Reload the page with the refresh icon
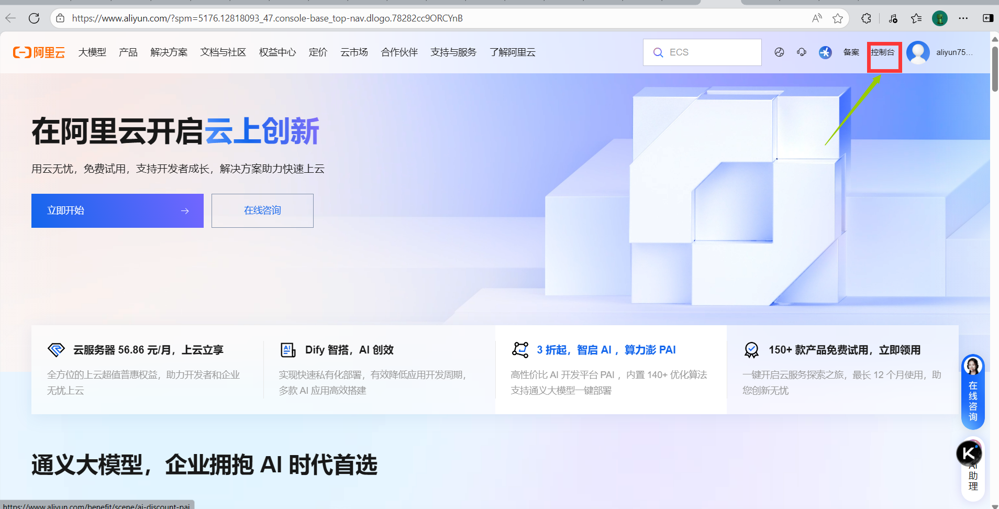Viewport: 999px width, 509px height. coord(34,18)
